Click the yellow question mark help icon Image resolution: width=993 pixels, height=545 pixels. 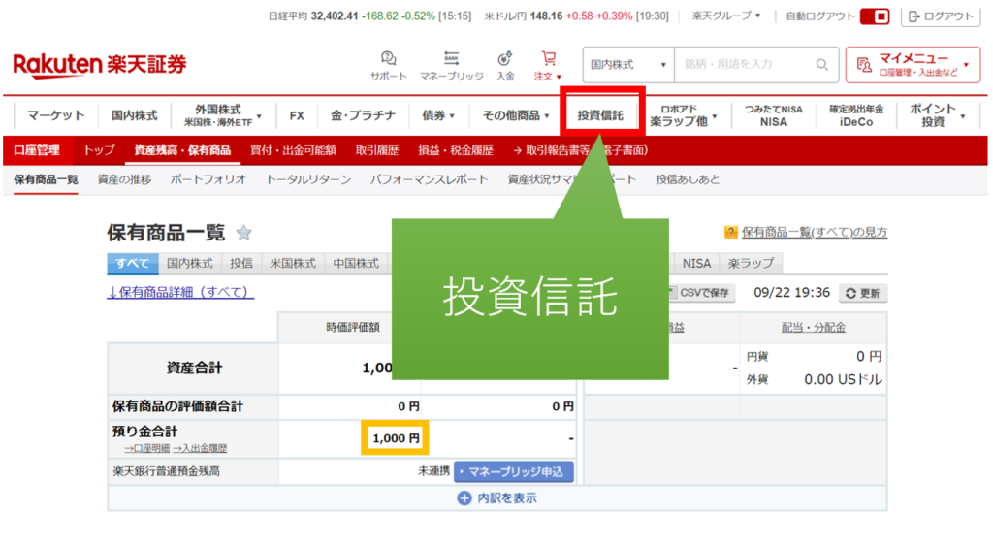point(730,233)
